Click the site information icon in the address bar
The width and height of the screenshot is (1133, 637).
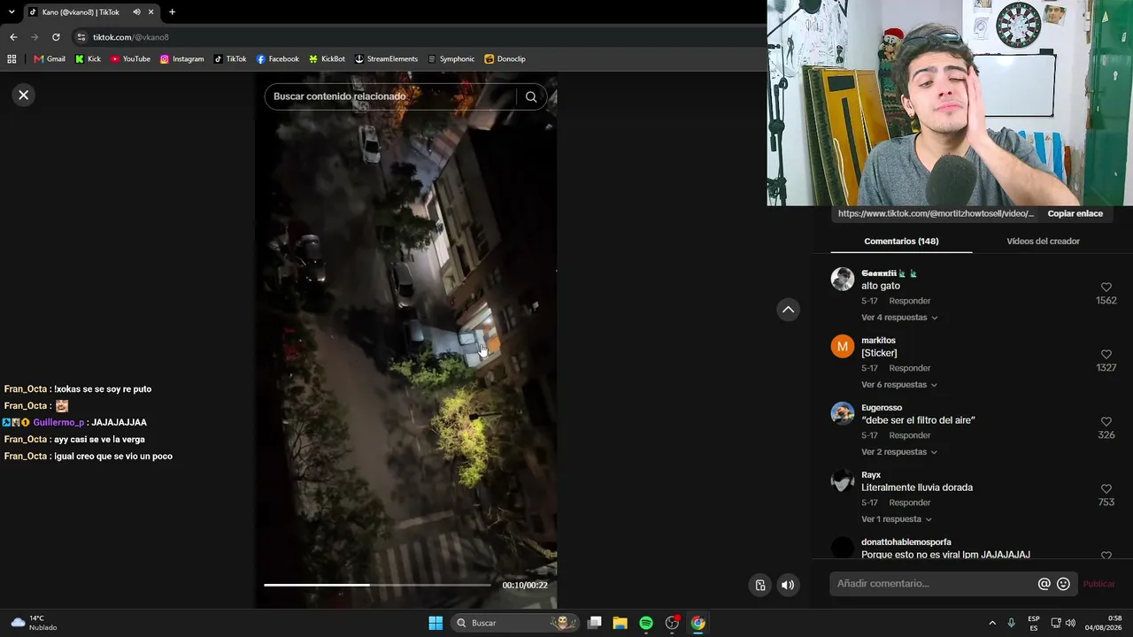click(81, 37)
